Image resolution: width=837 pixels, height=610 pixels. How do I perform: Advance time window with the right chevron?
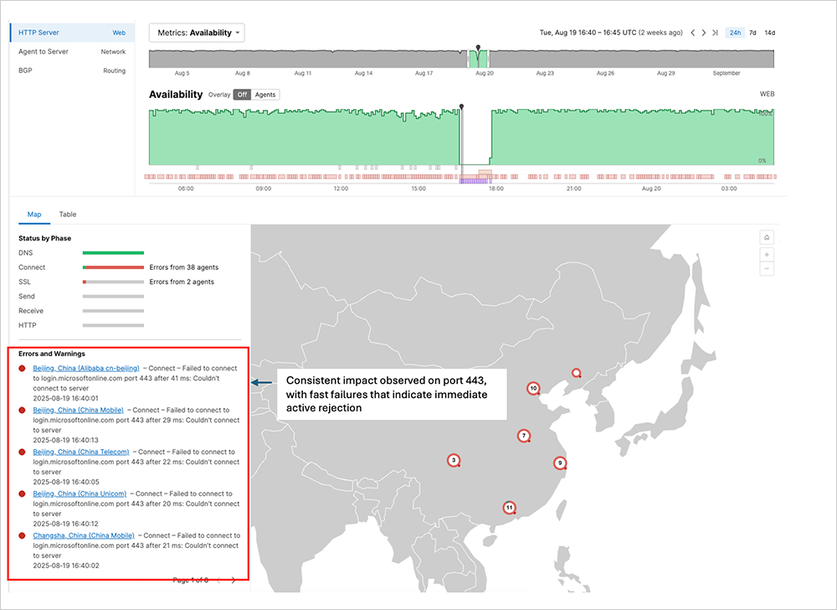pos(703,32)
